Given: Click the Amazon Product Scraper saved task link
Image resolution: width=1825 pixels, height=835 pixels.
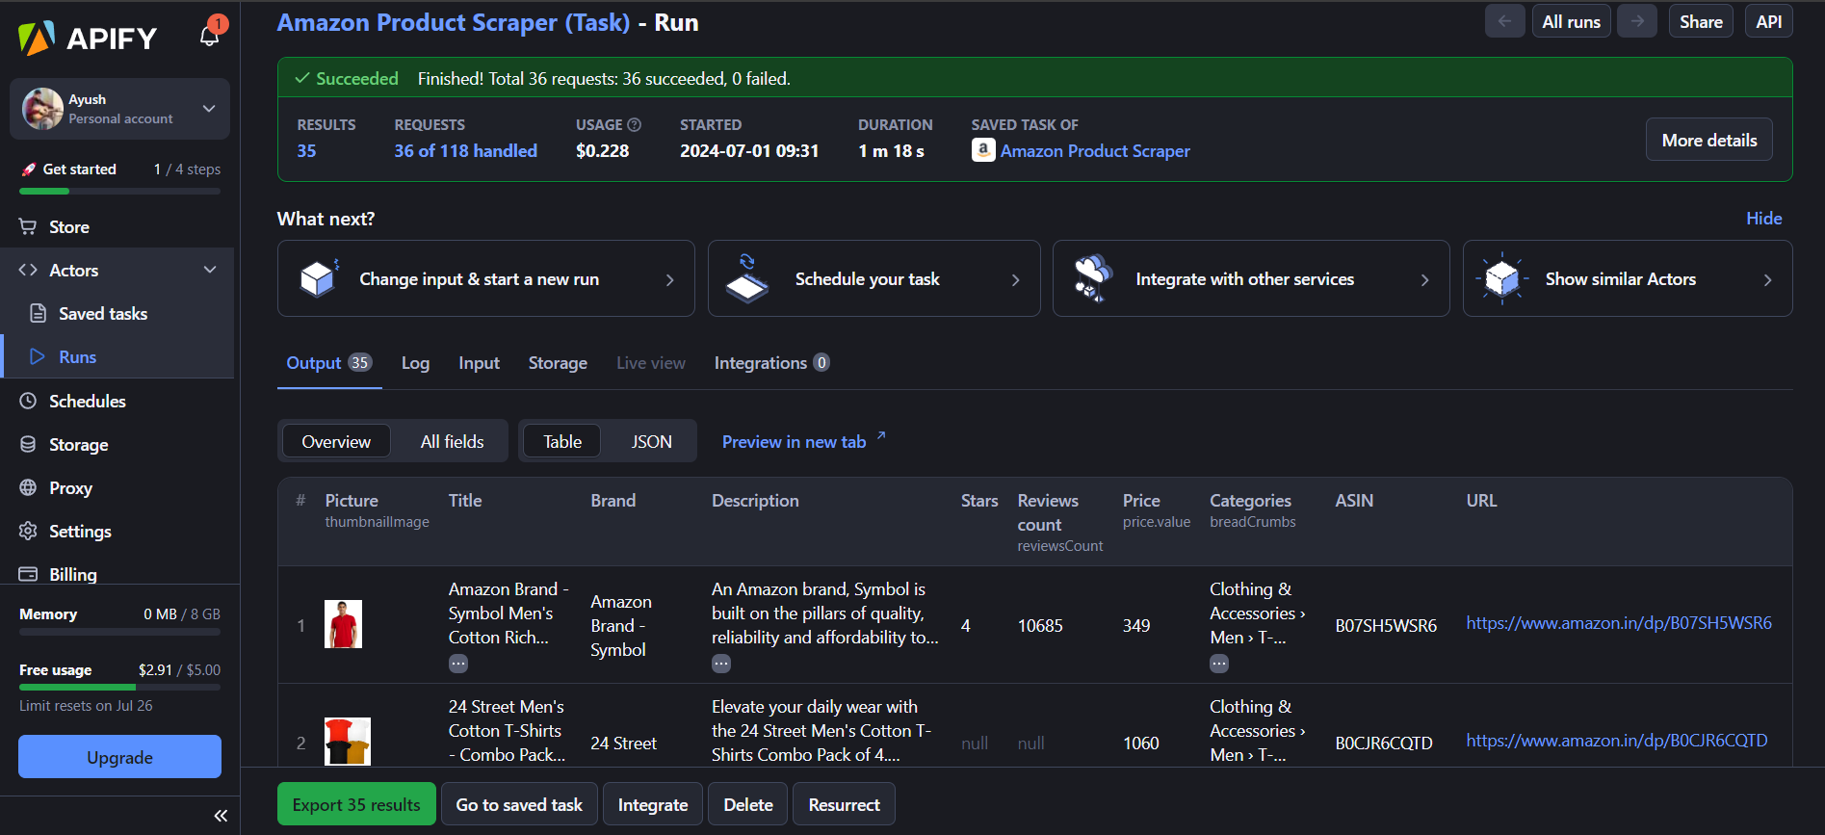Looking at the screenshot, I should [x=1095, y=151].
